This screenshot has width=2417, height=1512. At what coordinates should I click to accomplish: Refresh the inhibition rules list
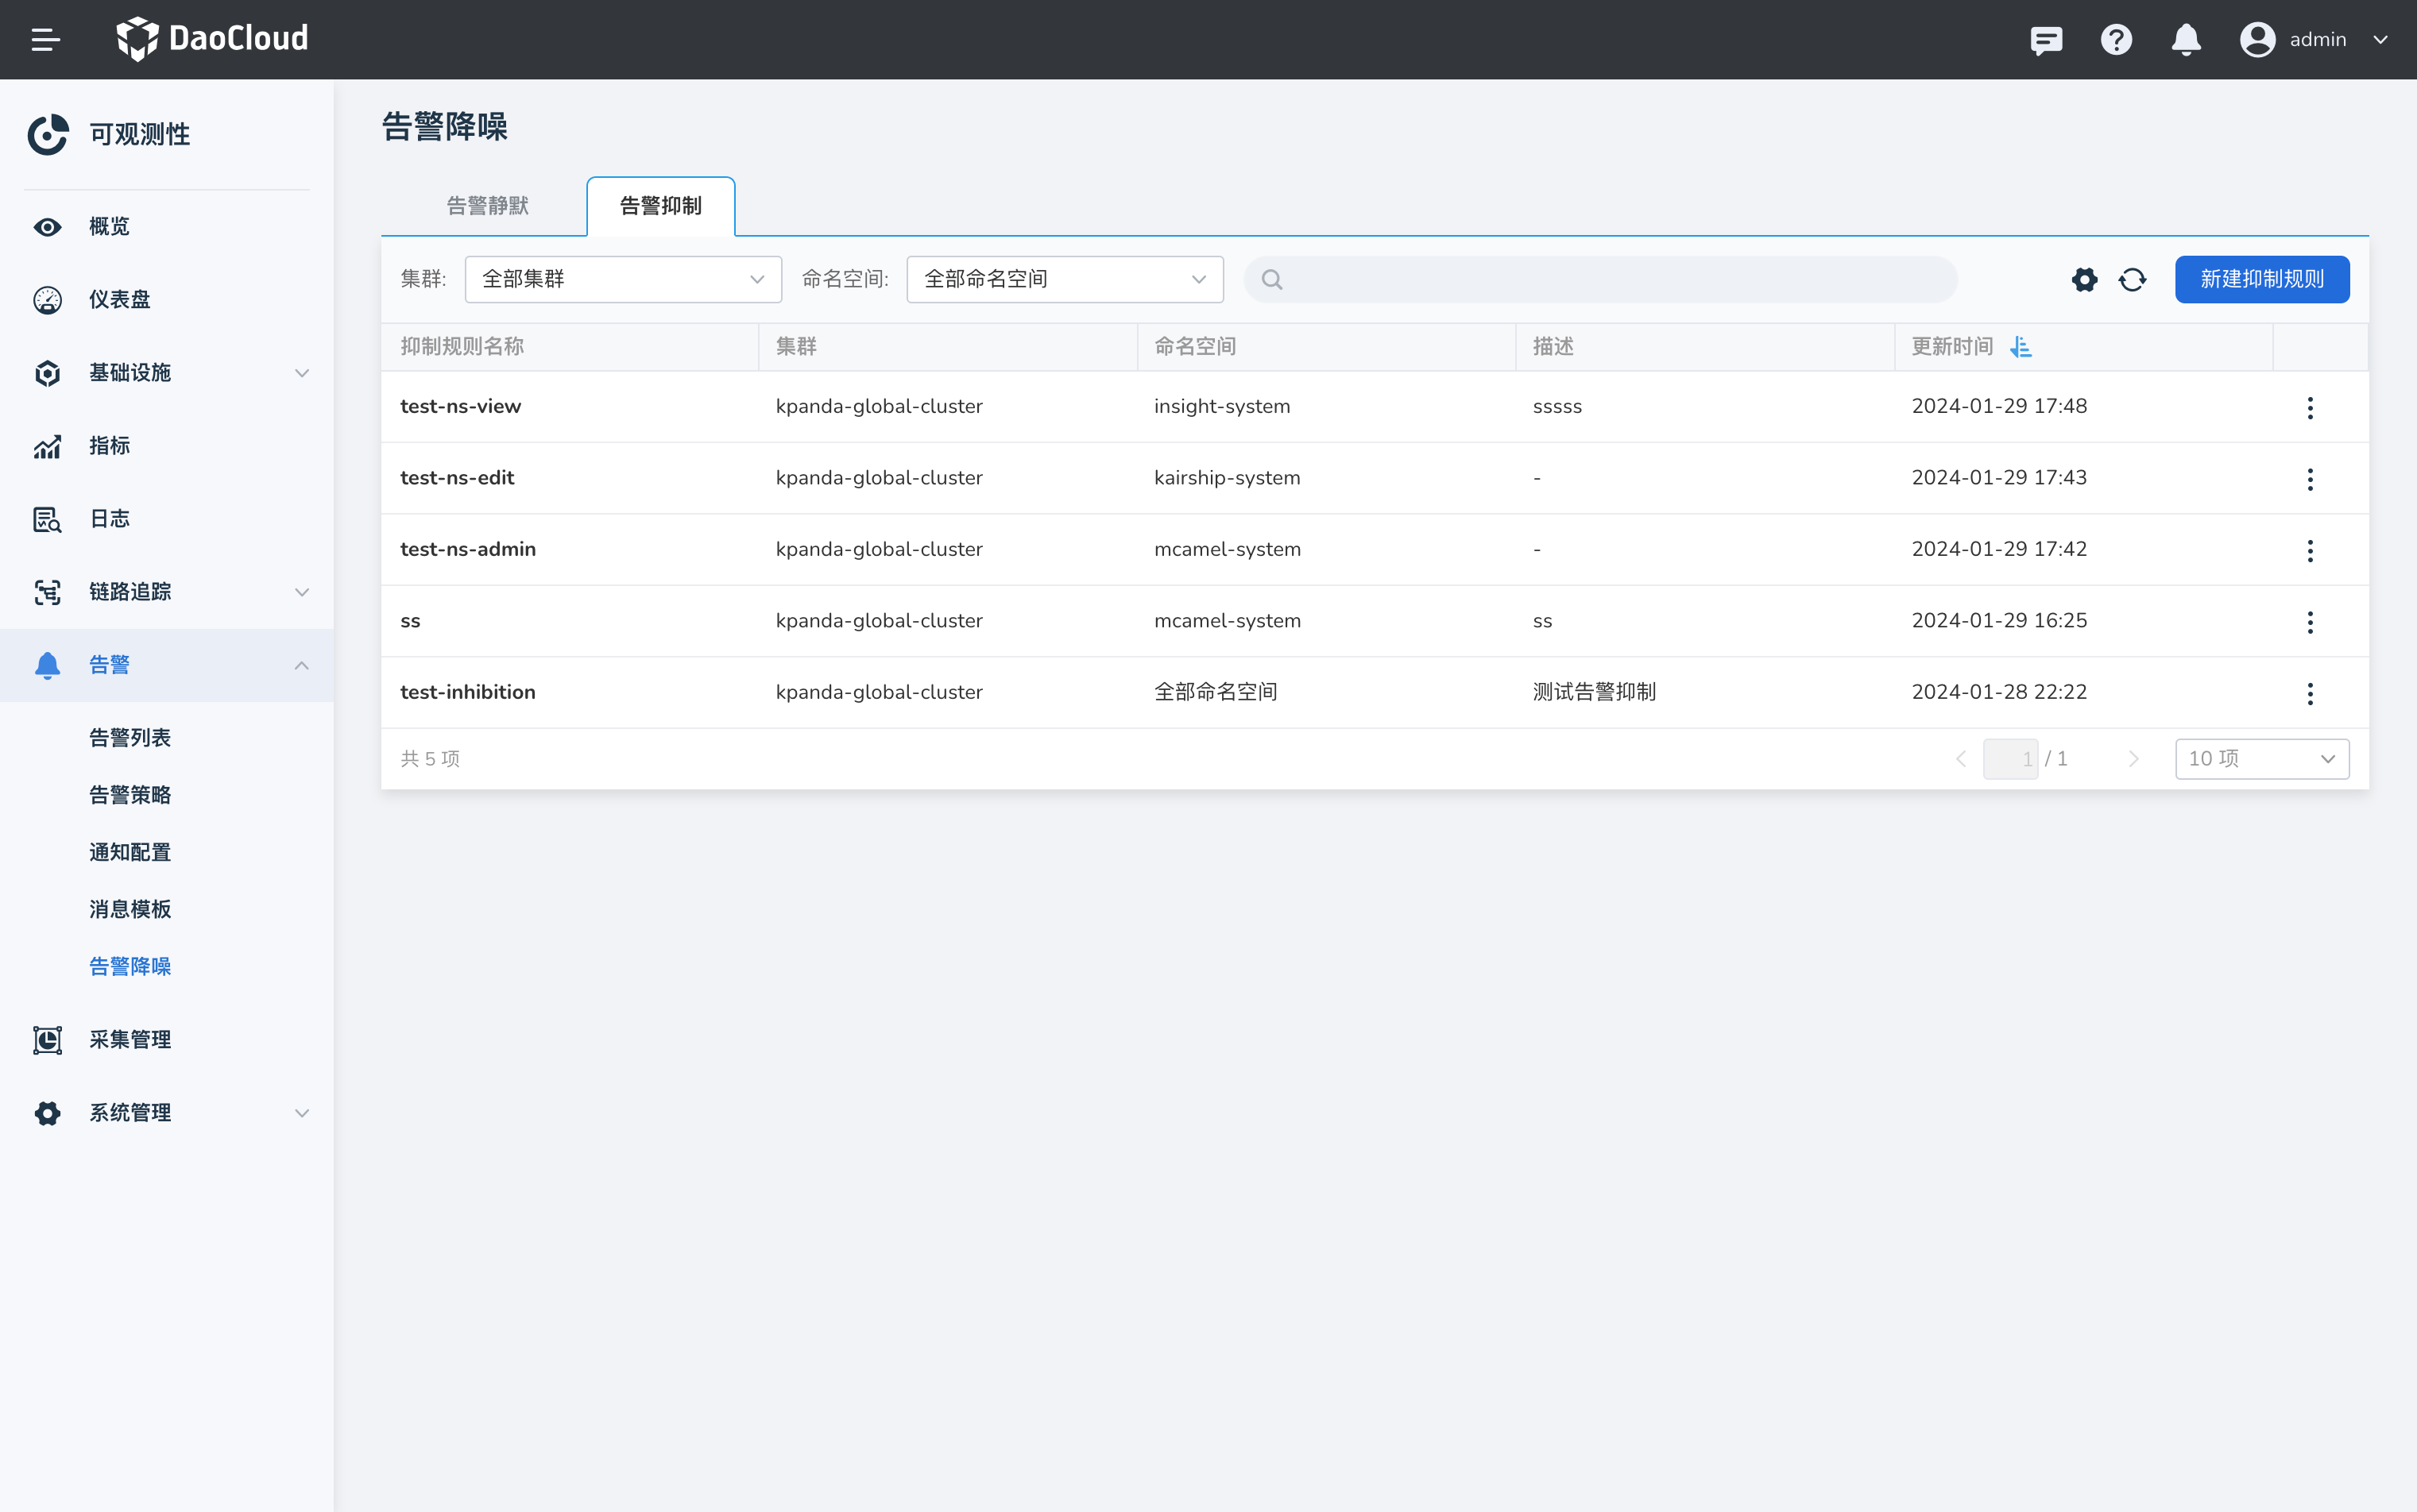[2132, 280]
